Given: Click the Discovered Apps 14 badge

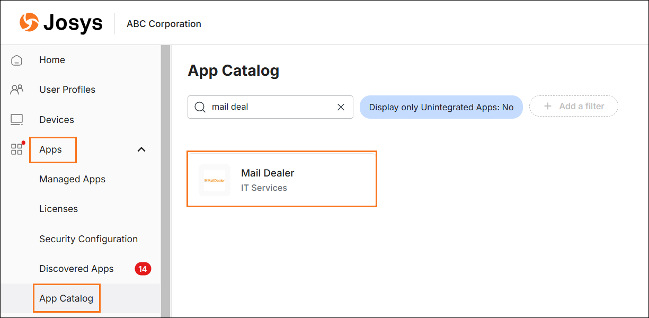Looking at the screenshot, I should pos(143,269).
